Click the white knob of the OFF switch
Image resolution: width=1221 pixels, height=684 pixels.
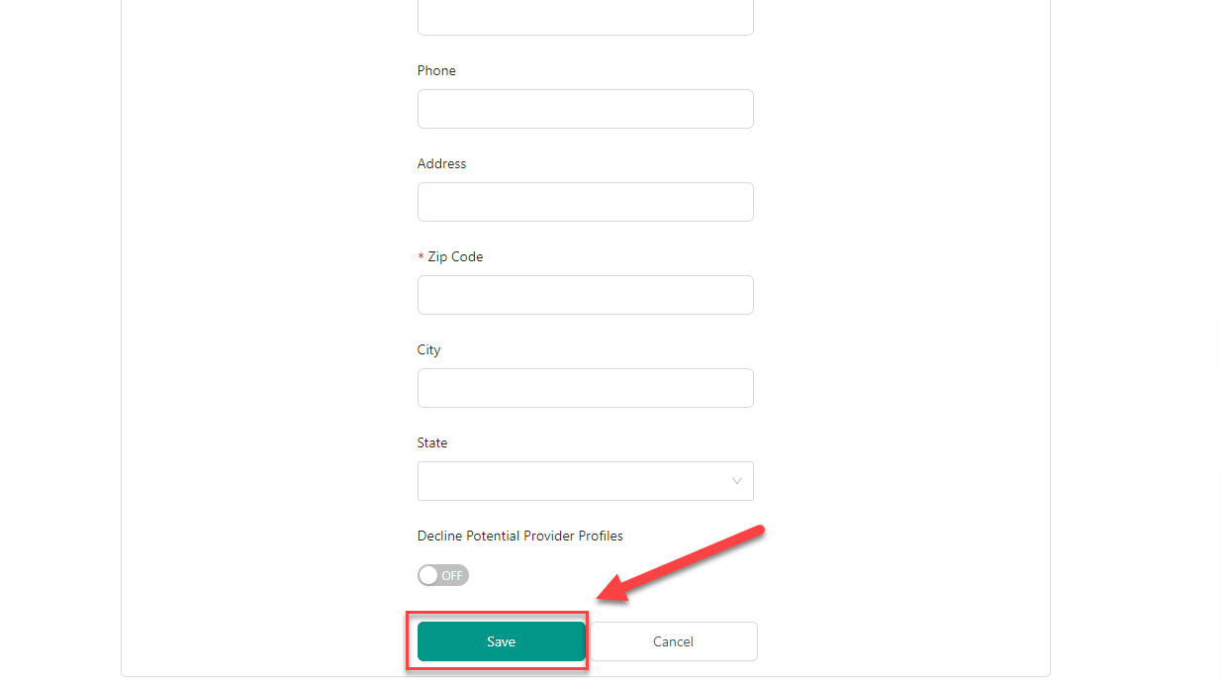click(x=428, y=575)
